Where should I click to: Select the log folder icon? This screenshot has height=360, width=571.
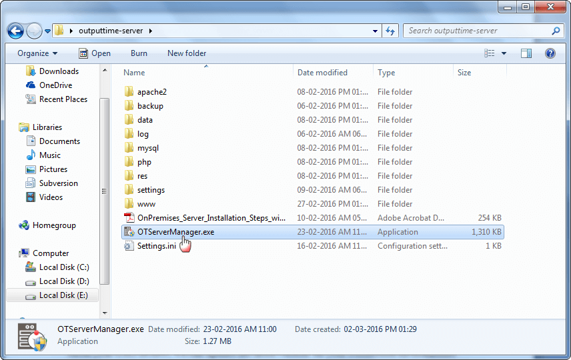point(129,134)
